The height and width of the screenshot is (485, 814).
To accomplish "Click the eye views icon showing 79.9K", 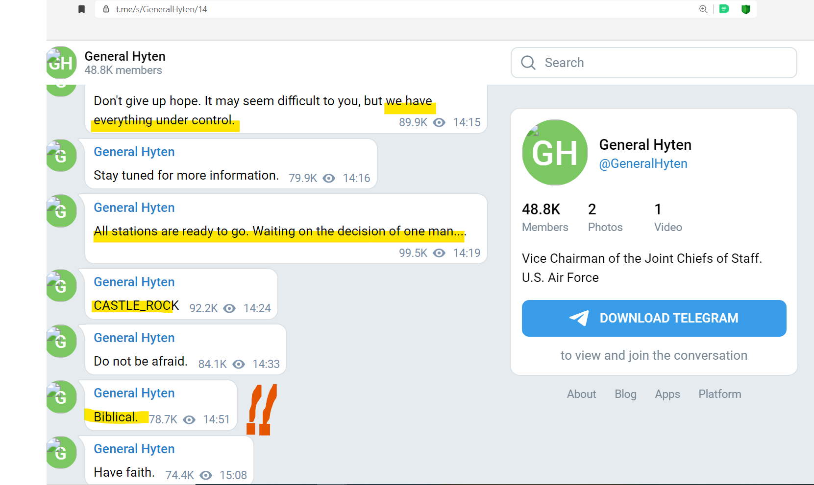I will tap(329, 178).
